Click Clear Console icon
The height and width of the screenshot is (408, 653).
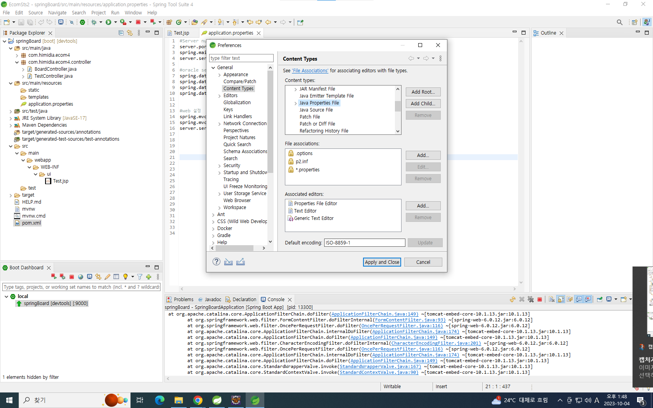coord(552,299)
